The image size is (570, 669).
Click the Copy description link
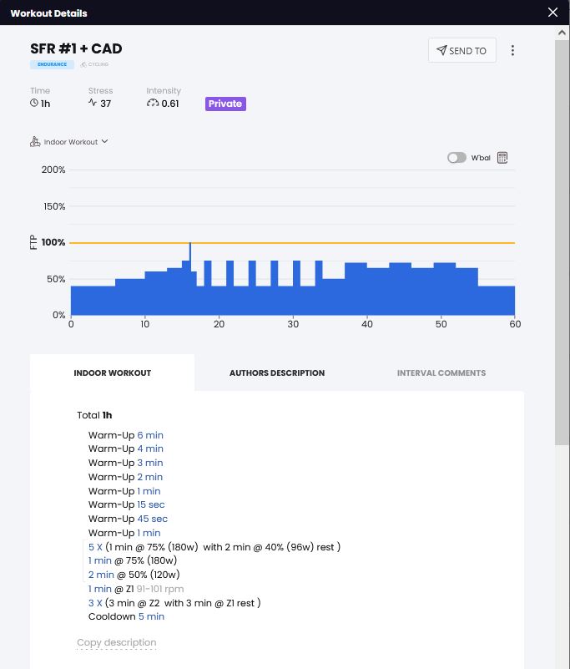tap(117, 642)
